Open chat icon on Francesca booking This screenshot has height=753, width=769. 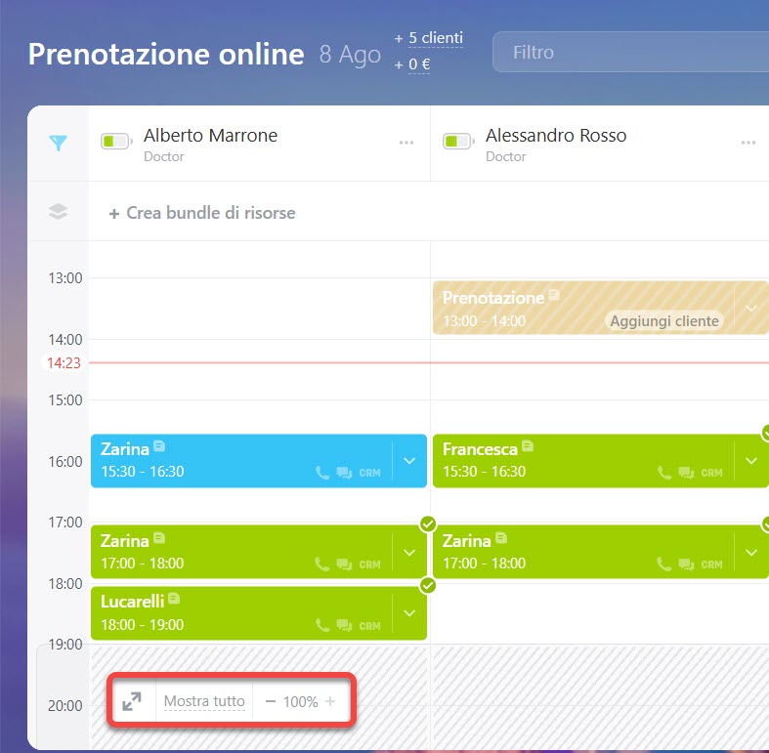[x=686, y=473]
